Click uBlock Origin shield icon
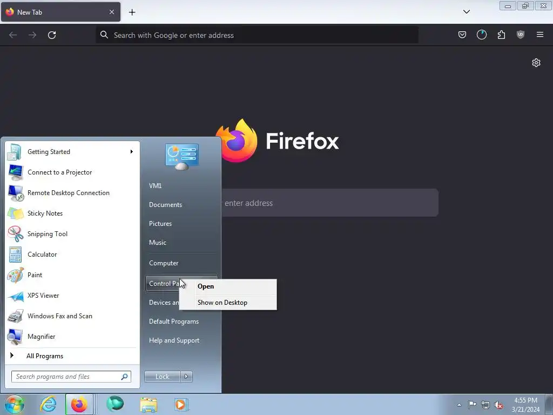553x415 pixels. pos(521,35)
